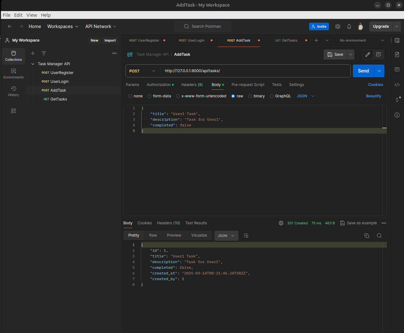Open the Save options dropdown arrow
Screen dimensions: 404x333
pos(351,55)
